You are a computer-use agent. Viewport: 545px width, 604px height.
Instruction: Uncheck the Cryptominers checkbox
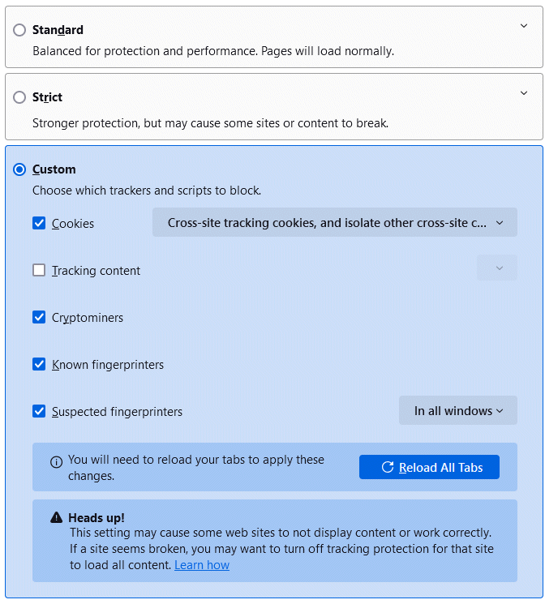pyautogui.click(x=39, y=317)
